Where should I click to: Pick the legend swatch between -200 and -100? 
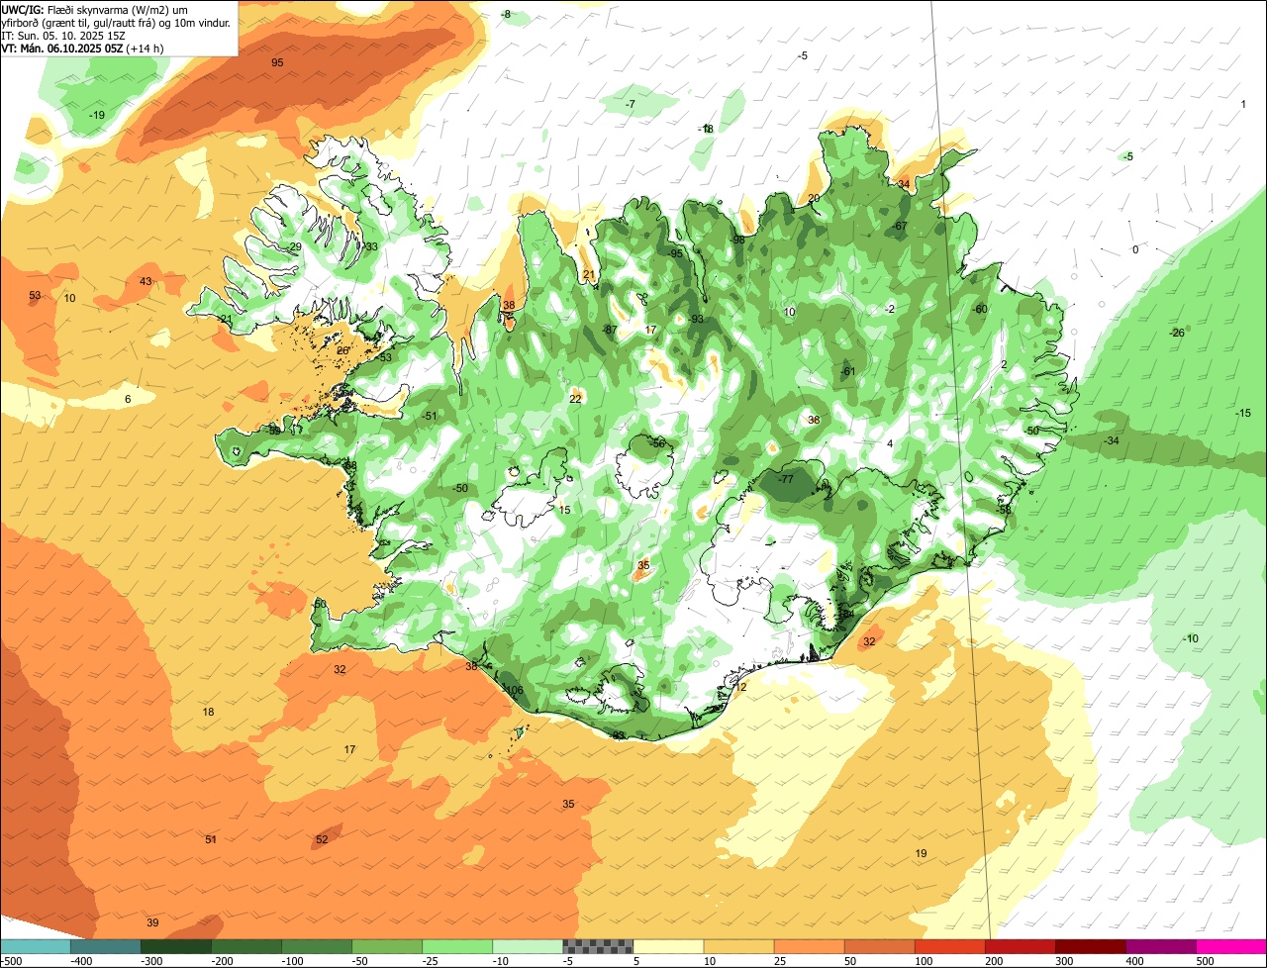246,946
